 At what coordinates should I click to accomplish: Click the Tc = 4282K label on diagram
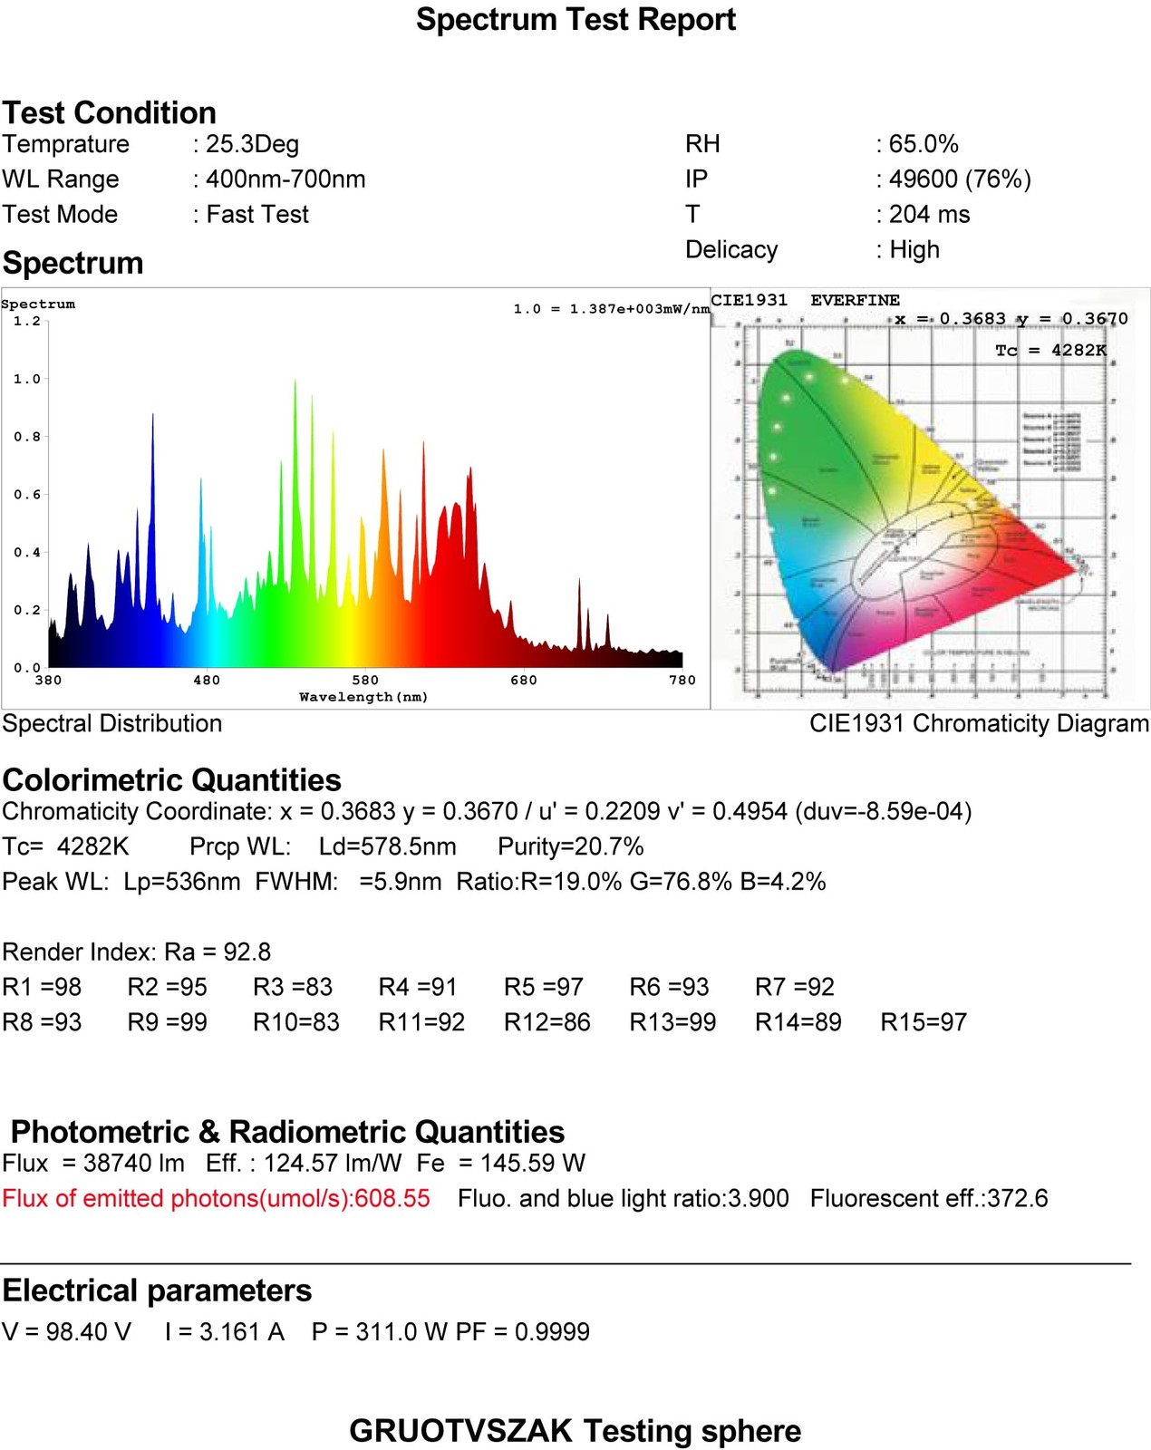click(x=1051, y=350)
